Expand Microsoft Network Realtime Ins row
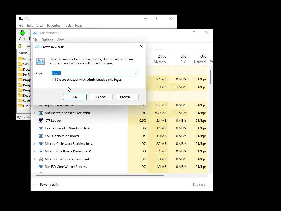 [x=34, y=144]
